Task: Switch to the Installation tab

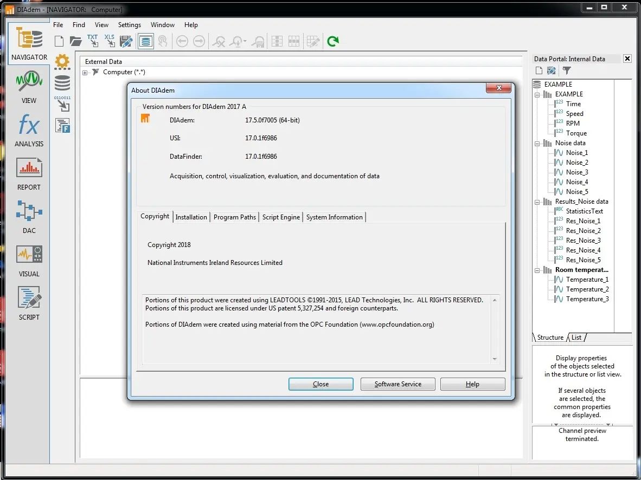Action: [191, 217]
